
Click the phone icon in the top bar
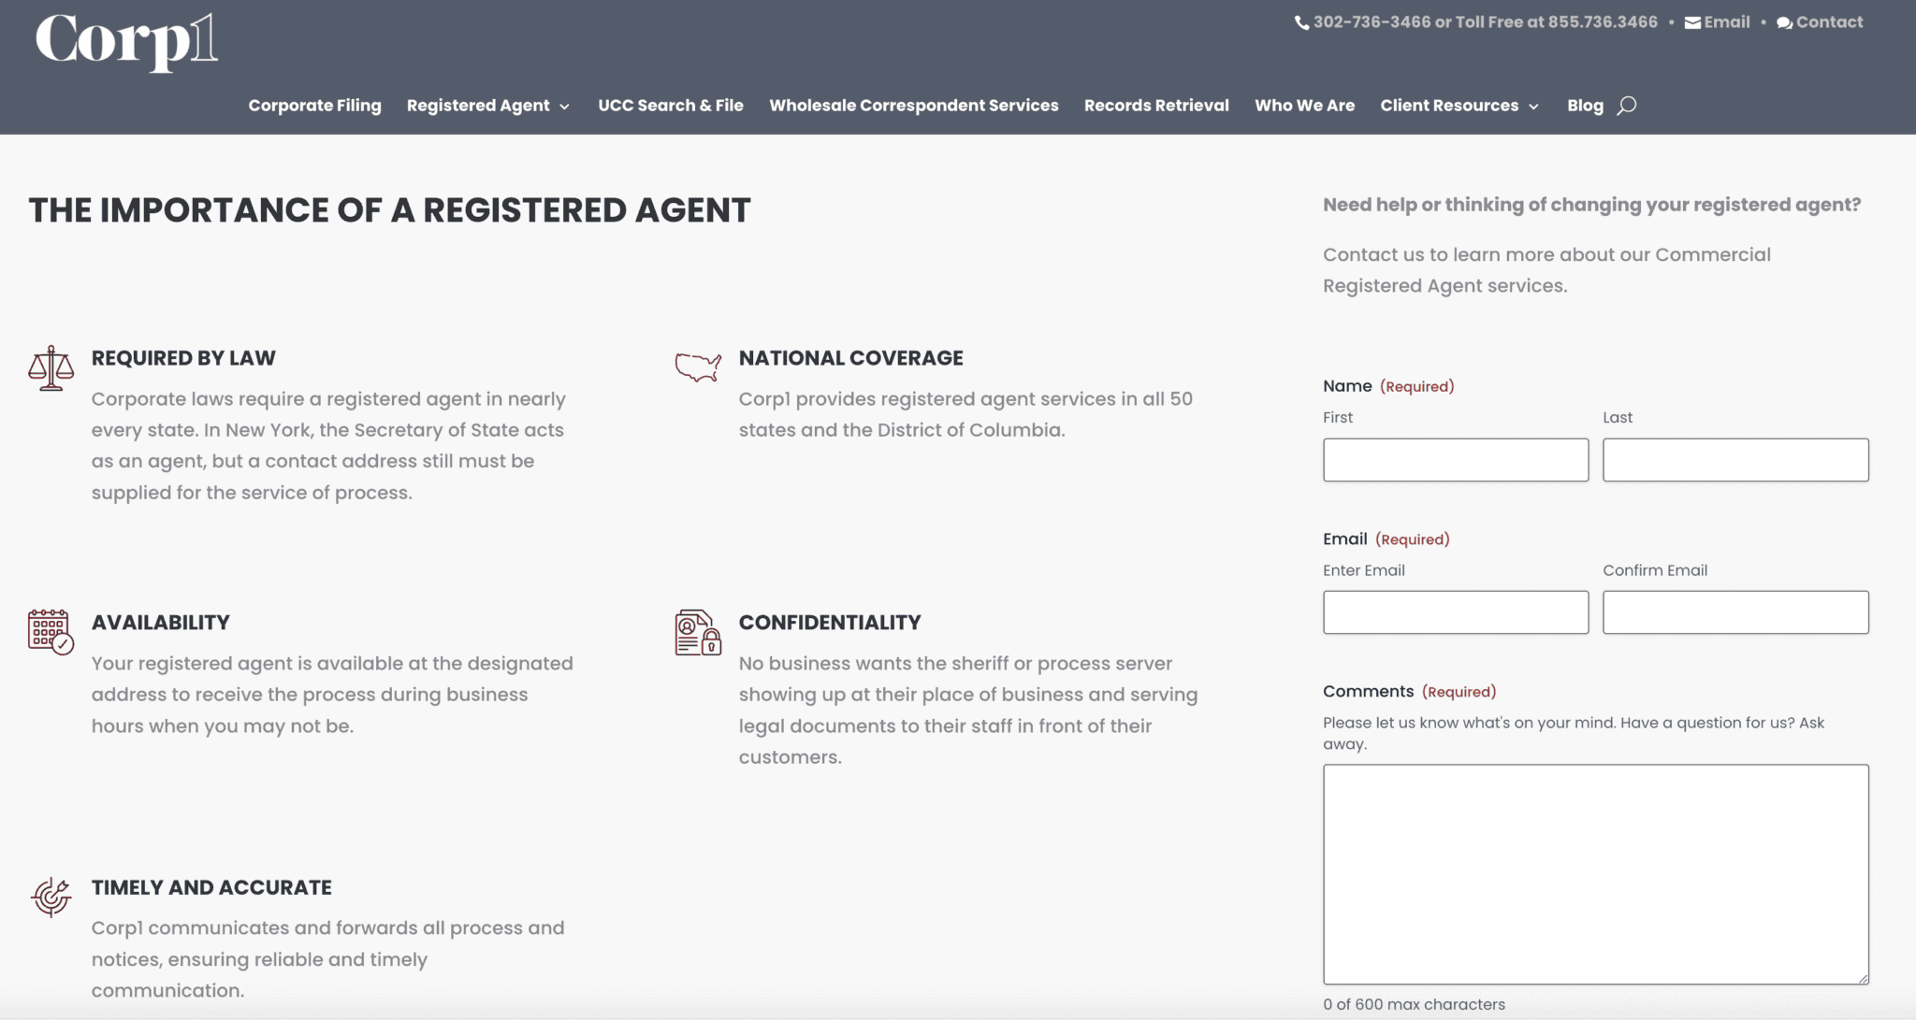point(1300,22)
